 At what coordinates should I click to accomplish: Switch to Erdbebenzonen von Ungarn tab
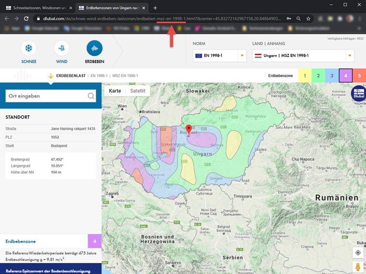pos(112,8)
